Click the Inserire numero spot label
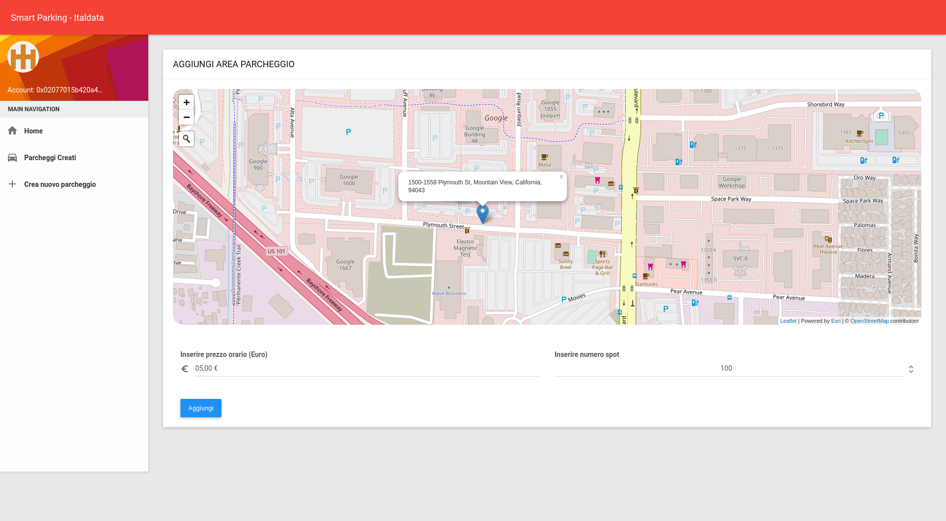This screenshot has width=946, height=521. coord(587,354)
